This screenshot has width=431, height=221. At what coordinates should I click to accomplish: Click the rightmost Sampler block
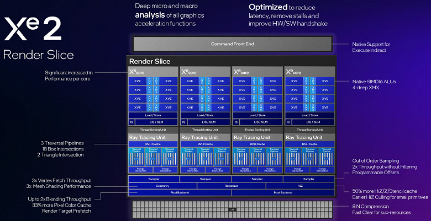pos(309,179)
